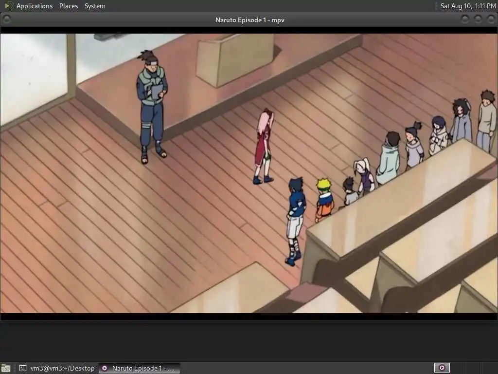Click the show desktop icon in taskbar

pyautogui.click(x=6, y=368)
